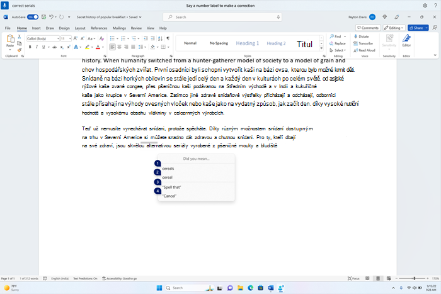Screen dimensions: 441x294
Task: Open the Layout ribbon tab
Action: (x=80, y=28)
